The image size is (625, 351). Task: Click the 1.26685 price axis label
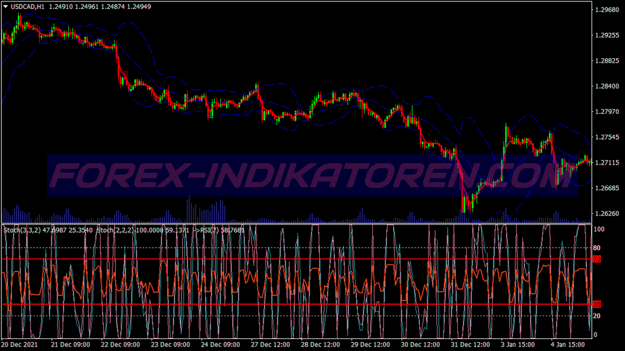[x=607, y=188]
